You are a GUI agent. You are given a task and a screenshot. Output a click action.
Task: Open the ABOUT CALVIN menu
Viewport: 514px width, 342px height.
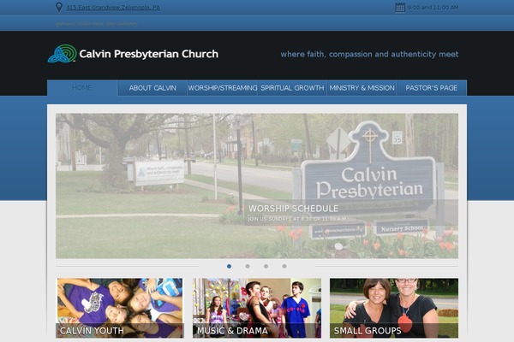click(152, 88)
